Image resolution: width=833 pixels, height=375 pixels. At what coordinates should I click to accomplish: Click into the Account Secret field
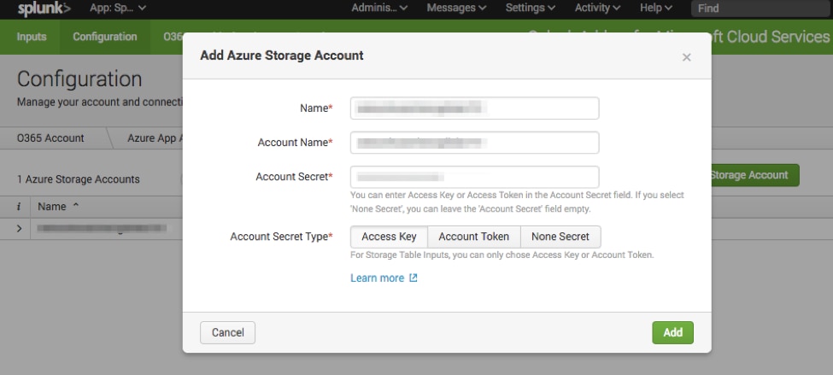(474, 177)
